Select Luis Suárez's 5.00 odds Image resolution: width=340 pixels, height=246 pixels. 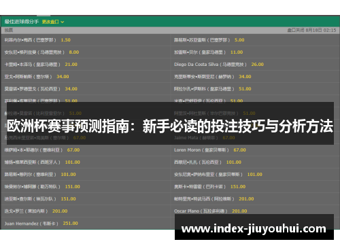[x=239, y=40]
